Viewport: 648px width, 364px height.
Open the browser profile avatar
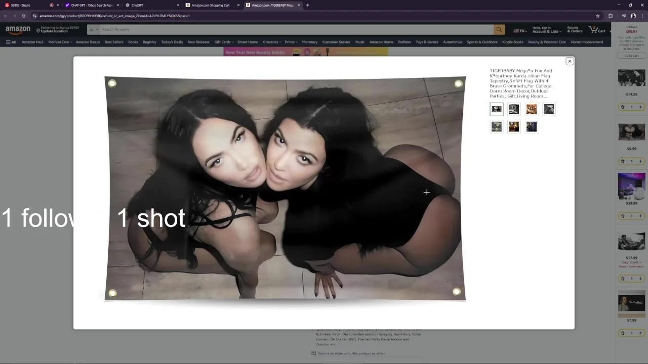click(633, 16)
